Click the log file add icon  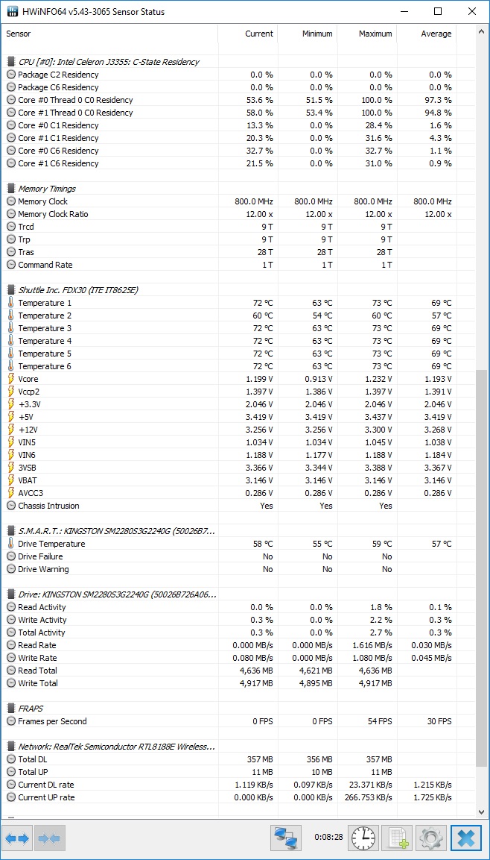point(396,838)
